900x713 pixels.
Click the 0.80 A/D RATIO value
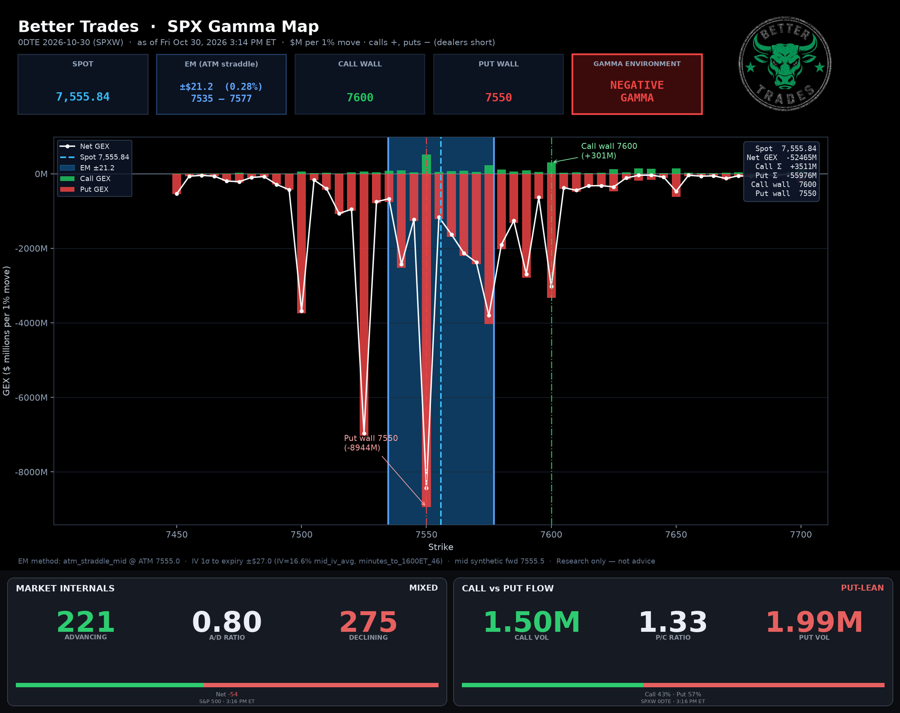(x=227, y=622)
